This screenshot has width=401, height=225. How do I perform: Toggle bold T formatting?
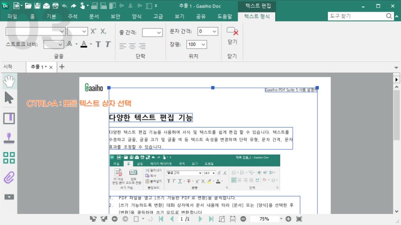[x=98, y=44]
